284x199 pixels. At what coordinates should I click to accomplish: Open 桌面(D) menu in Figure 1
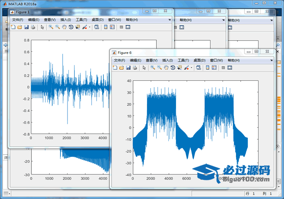click(98, 20)
